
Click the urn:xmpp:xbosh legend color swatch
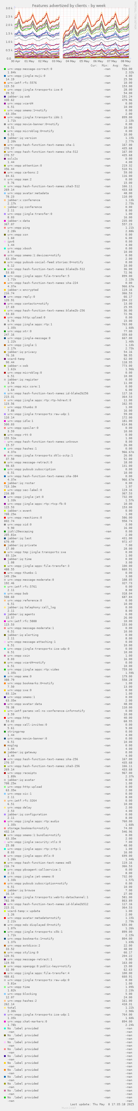(5, 248)
